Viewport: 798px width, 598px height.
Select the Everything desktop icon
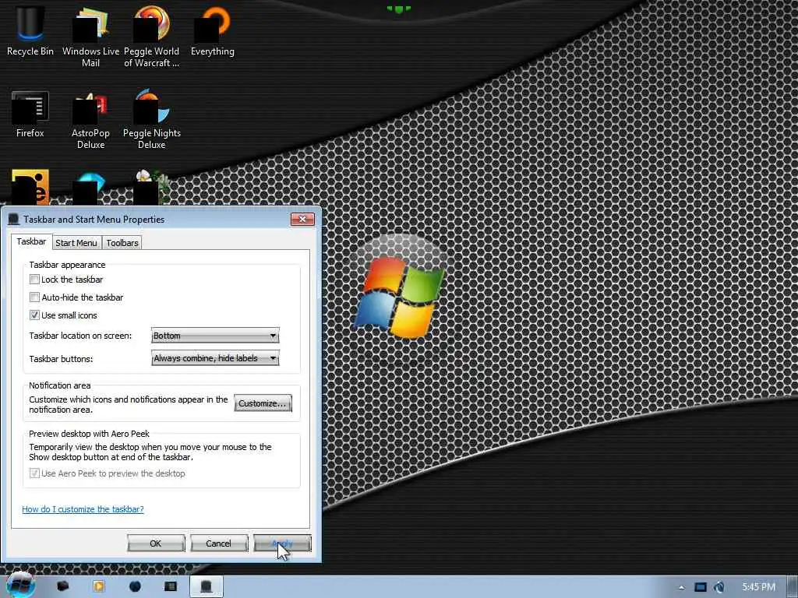coord(212,30)
